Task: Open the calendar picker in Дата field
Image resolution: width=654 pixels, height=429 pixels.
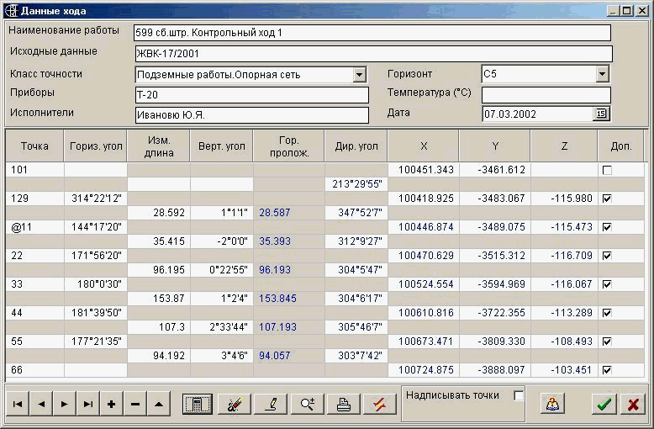Action: click(x=601, y=114)
